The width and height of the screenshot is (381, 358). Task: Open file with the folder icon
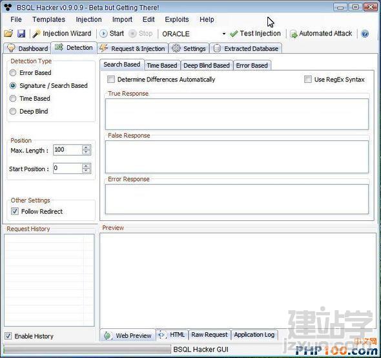click(x=8, y=34)
